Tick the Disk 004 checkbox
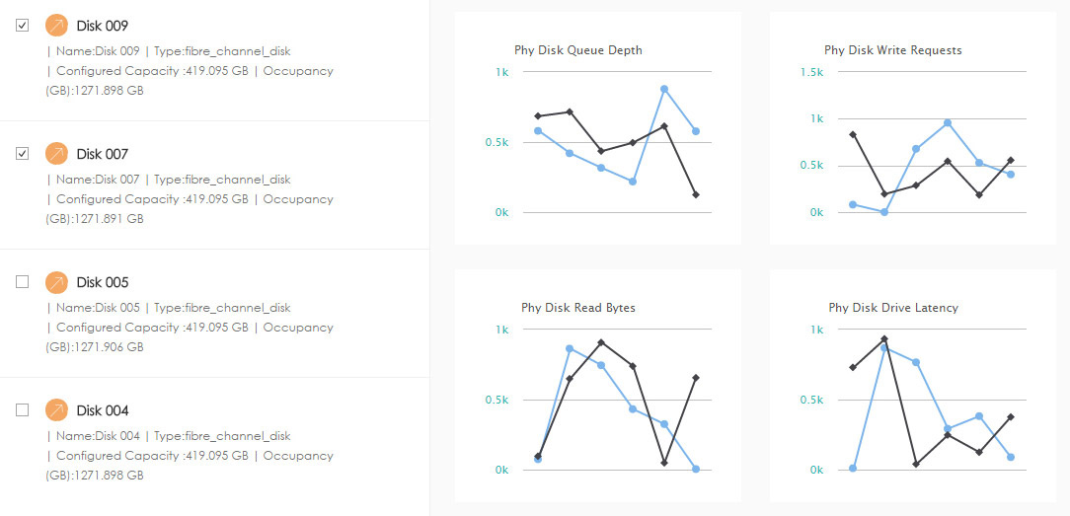 click(23, 410)
